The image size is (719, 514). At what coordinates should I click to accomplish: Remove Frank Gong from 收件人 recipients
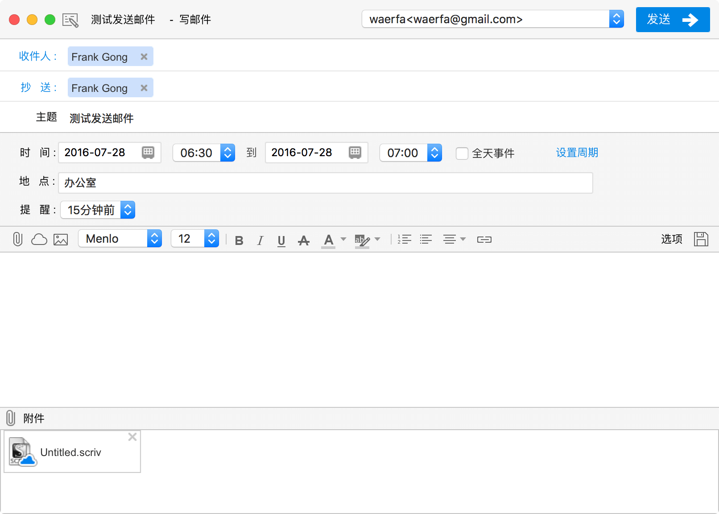(144, 57)
